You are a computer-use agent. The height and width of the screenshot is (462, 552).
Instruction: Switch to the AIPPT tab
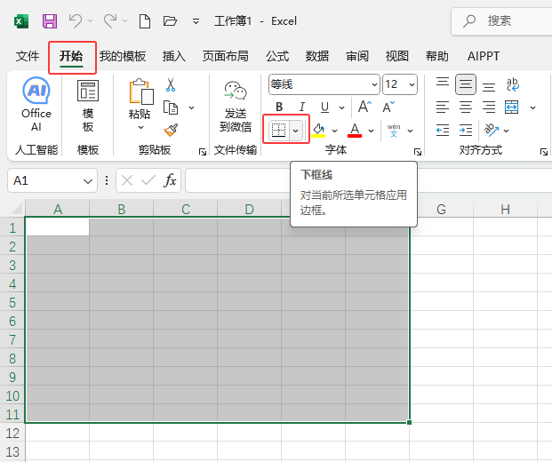tap(484, 56)
